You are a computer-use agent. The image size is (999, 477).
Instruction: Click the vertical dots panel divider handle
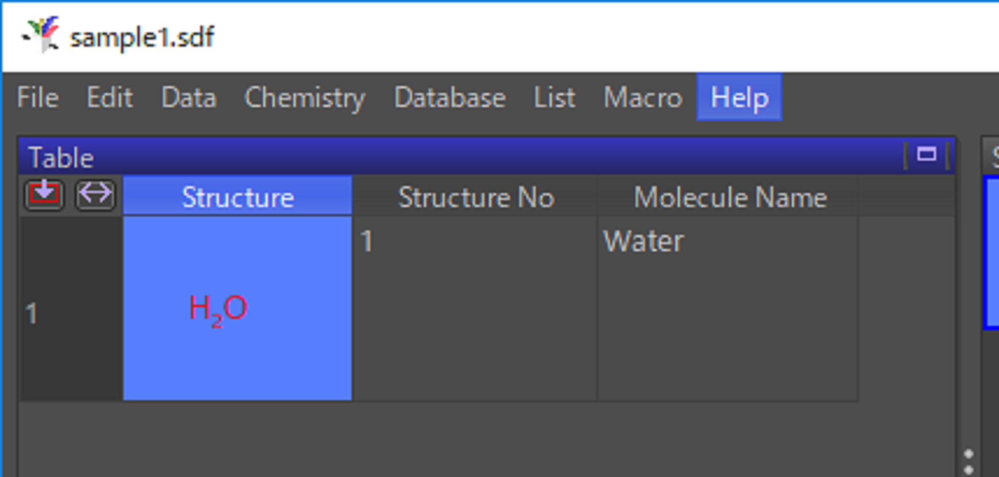969,462
